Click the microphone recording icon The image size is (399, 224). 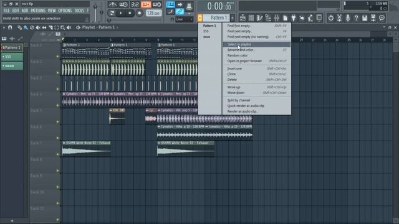348,18
